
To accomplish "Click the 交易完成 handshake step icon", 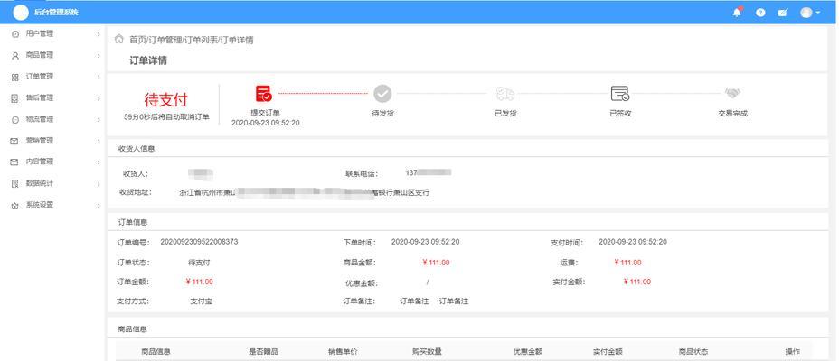I will tap(732, 93).
